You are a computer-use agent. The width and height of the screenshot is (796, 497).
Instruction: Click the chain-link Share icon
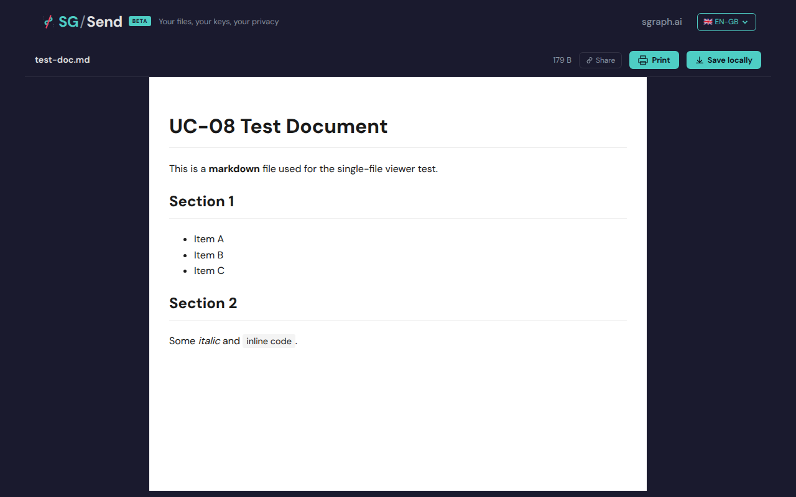590,60
